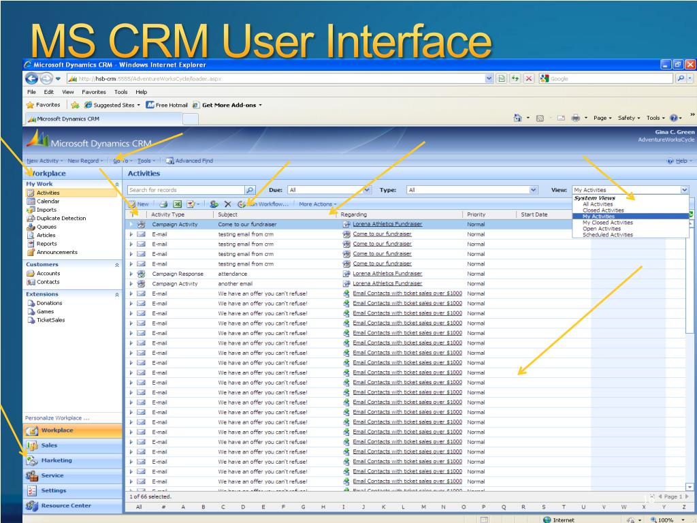Expand the Campaign Response attendance row arrow
The height and width of the screenshot is (523, 697).
coord(131,274)
